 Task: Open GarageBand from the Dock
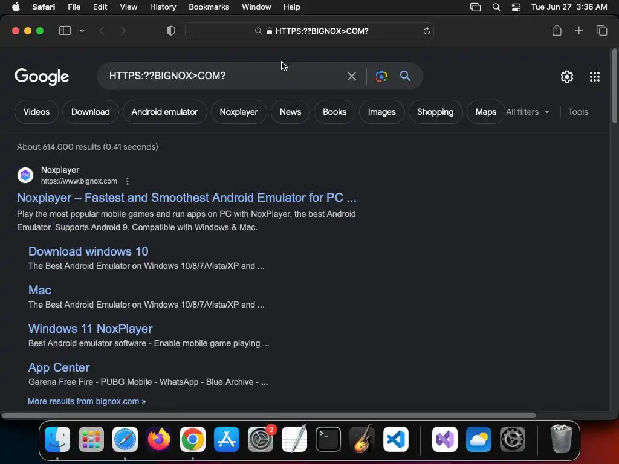click(x=362, y=439)
